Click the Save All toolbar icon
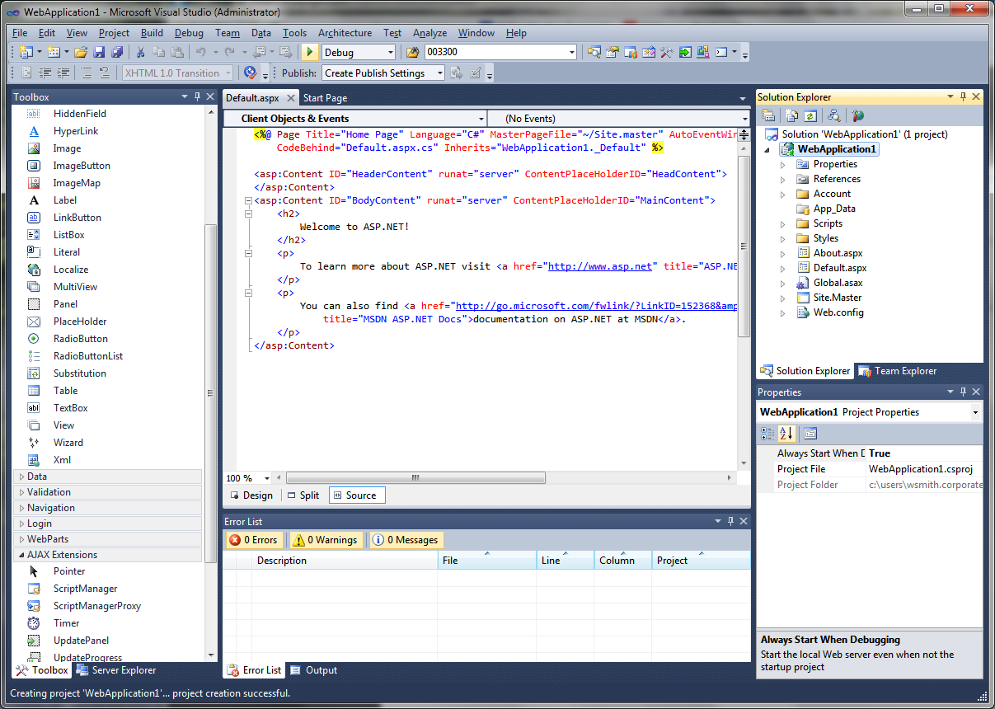Image resolution: width=995 pixels, height=709 pixels. point(116,52)
